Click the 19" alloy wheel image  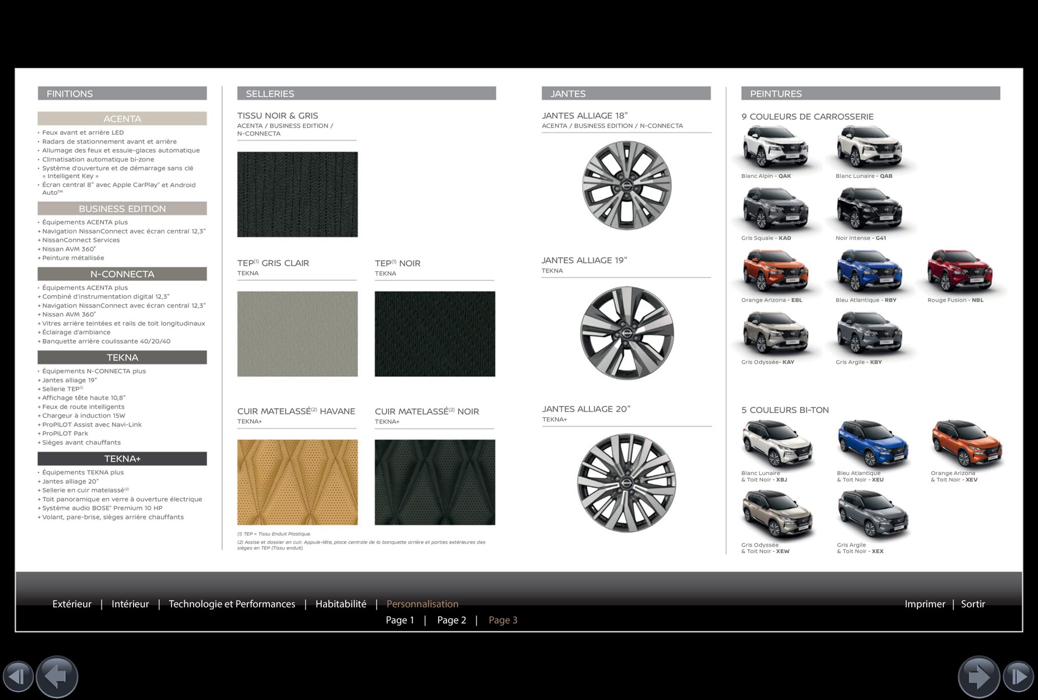point(627,333)
